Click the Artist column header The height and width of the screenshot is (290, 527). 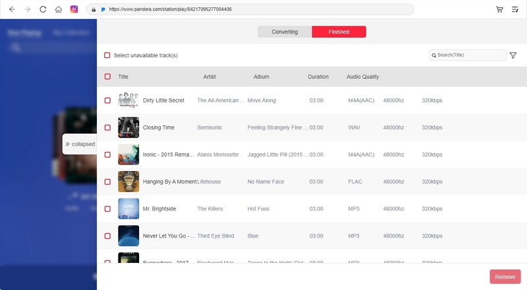(209, 77)
